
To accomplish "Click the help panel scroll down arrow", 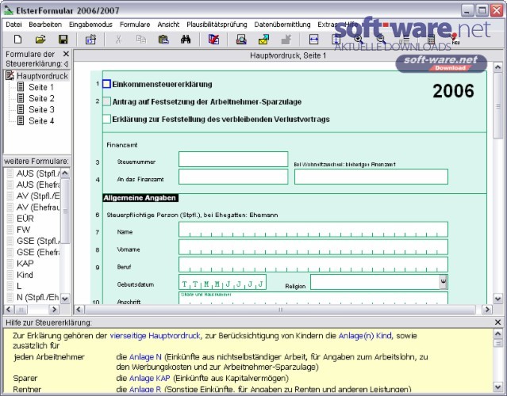I will [498, 386].
